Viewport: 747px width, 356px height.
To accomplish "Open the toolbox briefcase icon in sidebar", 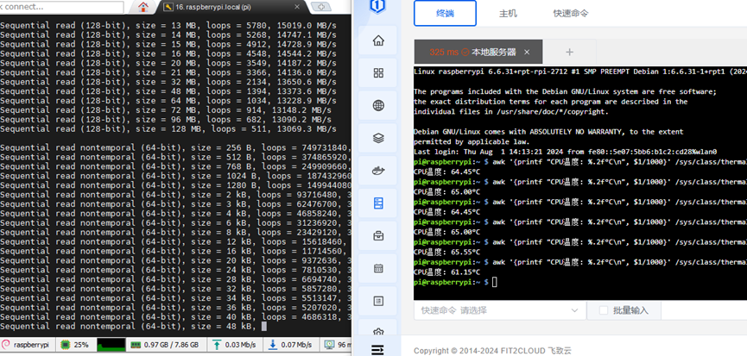I will click(x=378, y=235).
